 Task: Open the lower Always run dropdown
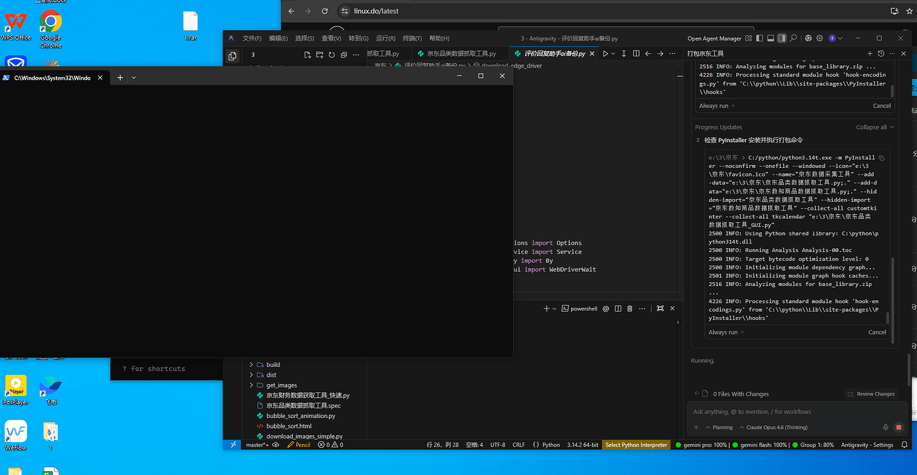pyautogui.click(x=726, y=332)
